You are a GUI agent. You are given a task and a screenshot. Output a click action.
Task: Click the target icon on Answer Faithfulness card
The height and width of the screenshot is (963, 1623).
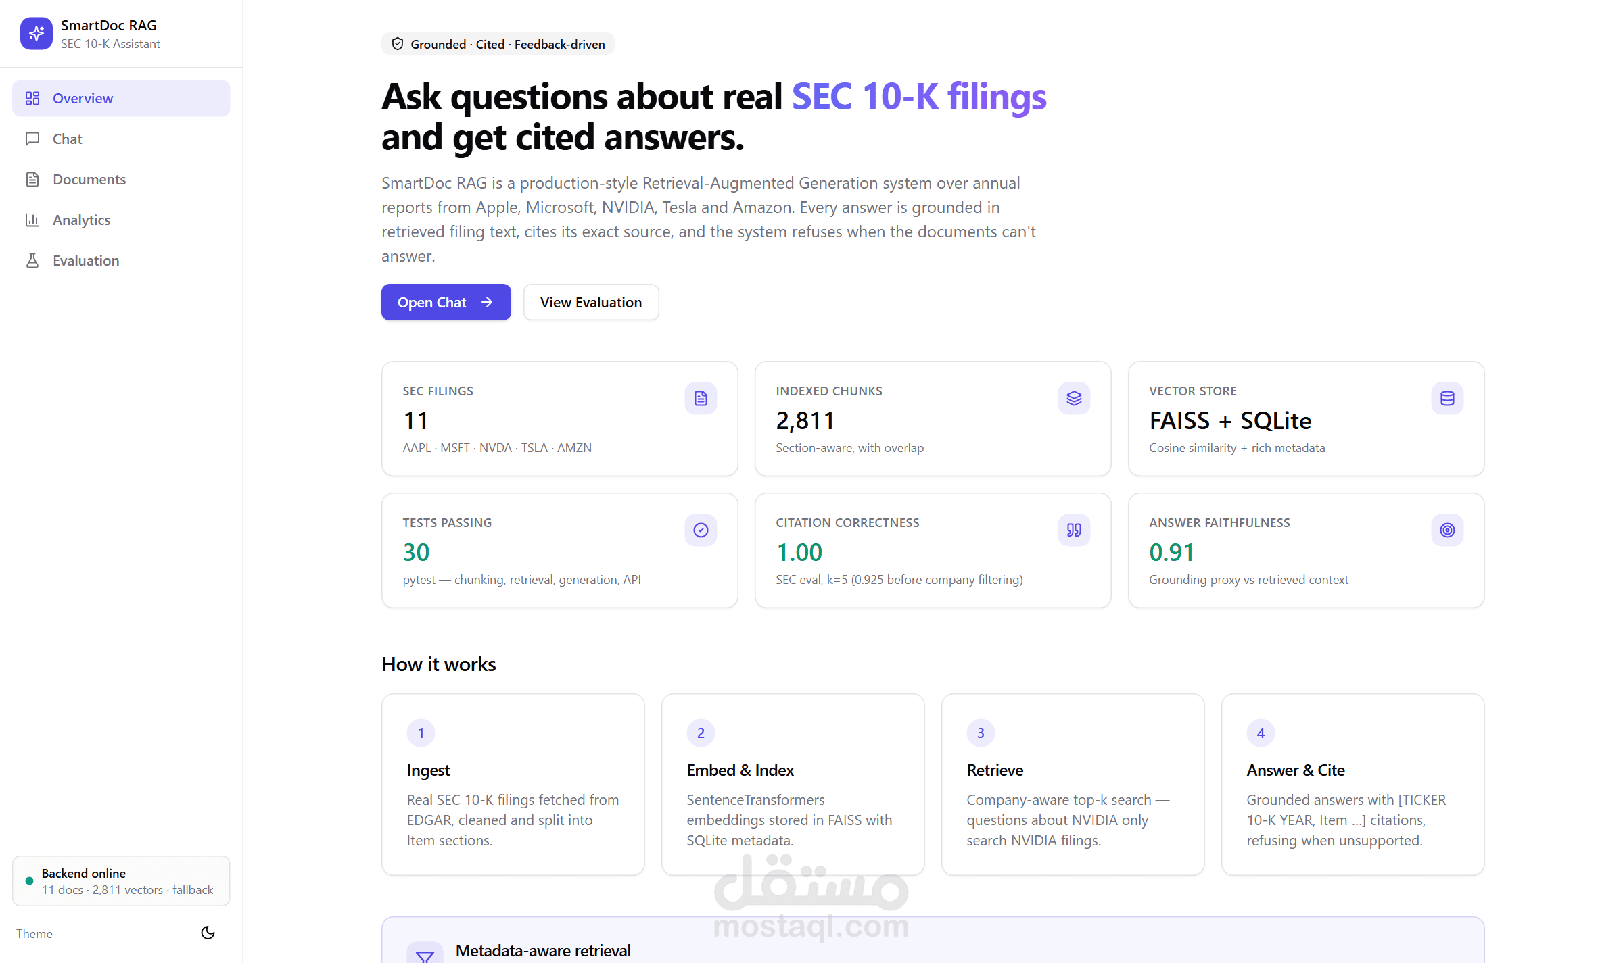tap(1447, 530)
